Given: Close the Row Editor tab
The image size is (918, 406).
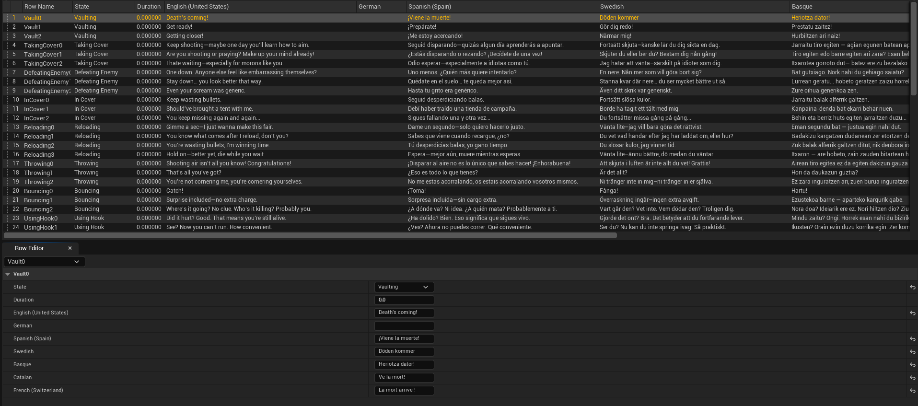Looking at the screenshot, I should click(70, 248).
